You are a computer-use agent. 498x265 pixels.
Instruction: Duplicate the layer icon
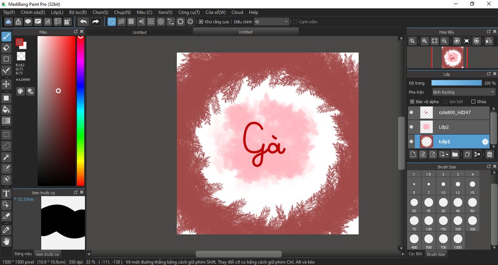click(x=467, y=155)
